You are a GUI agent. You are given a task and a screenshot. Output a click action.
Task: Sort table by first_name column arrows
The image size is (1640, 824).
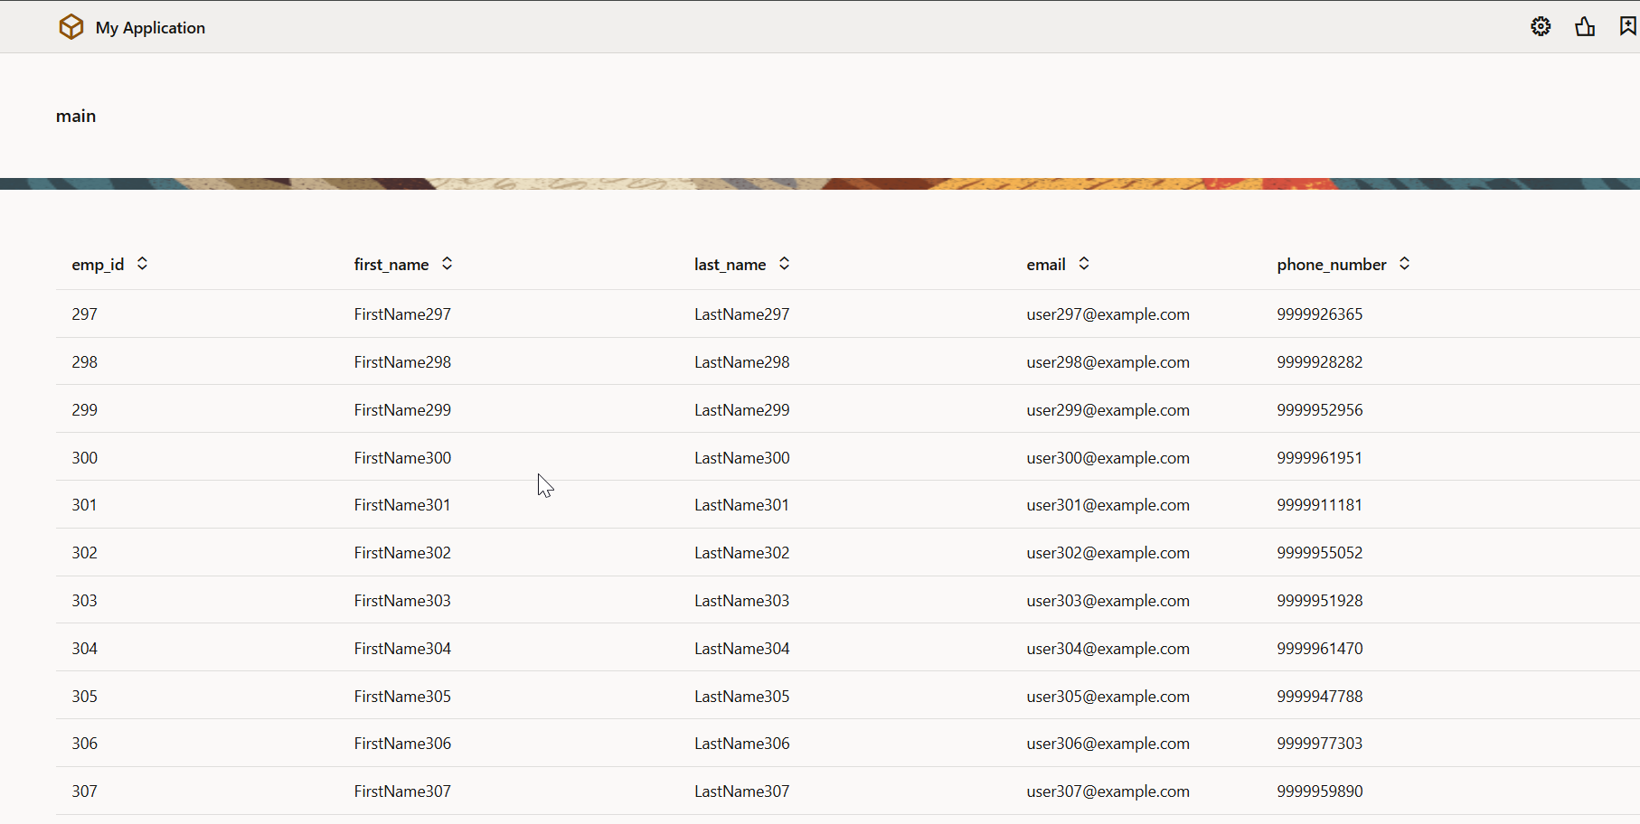pos(447,264)
